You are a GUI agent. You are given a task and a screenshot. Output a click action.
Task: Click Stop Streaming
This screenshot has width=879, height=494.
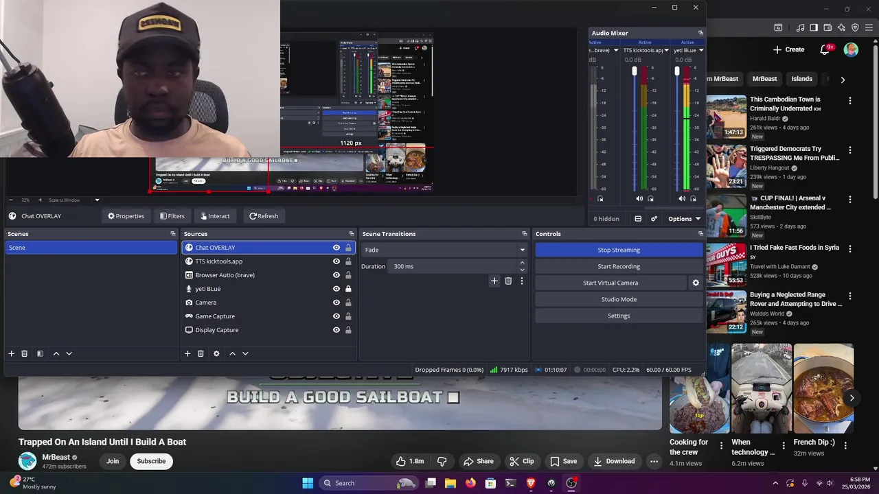click(x=619, y=250)
